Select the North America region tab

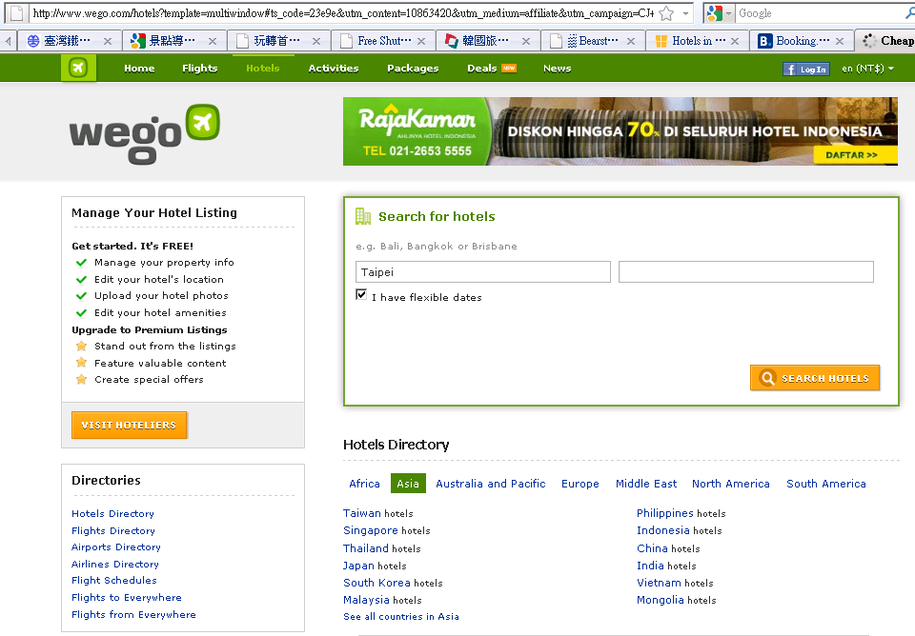pyautogui.click(x=731, y=484)
